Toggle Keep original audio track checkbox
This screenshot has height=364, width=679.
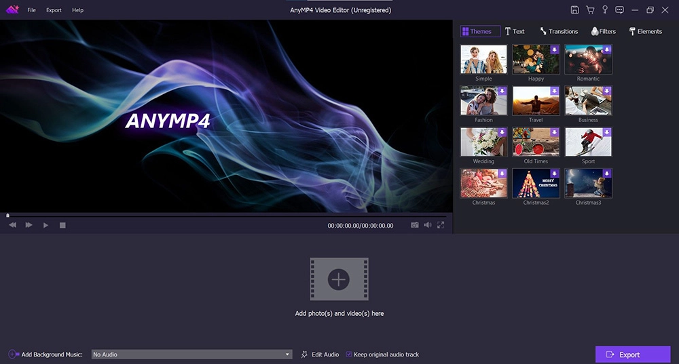[349, 355]
